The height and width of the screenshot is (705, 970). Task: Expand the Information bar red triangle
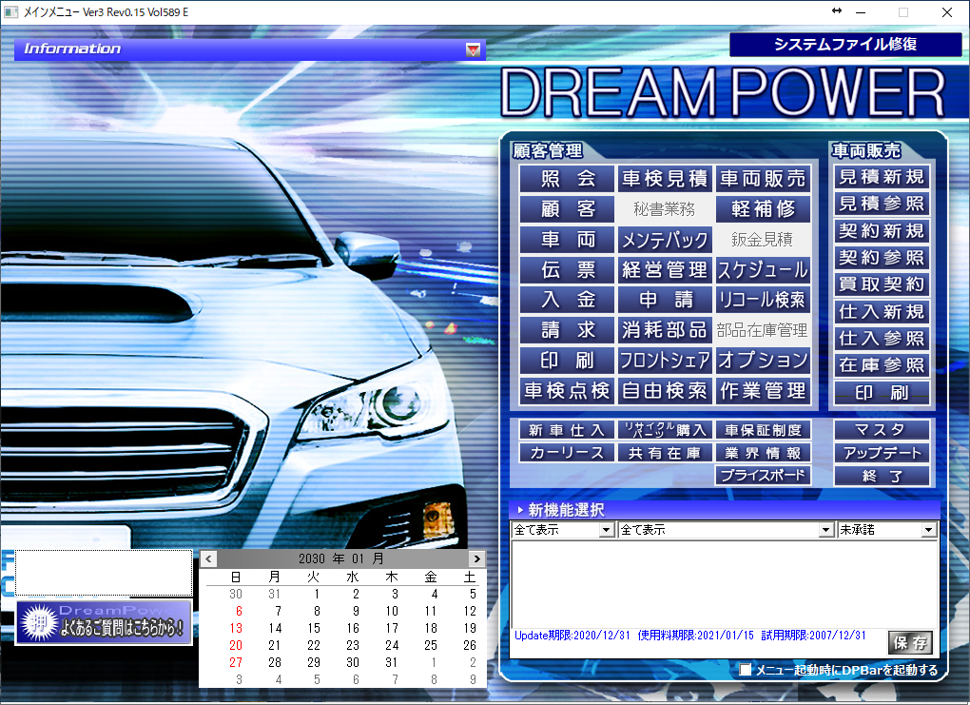point(473,49)
